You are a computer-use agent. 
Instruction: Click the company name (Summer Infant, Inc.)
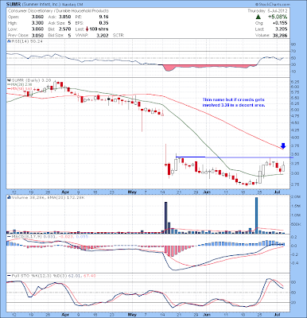pos(41,5)
